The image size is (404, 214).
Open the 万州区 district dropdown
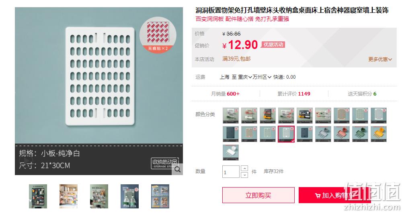262,77
